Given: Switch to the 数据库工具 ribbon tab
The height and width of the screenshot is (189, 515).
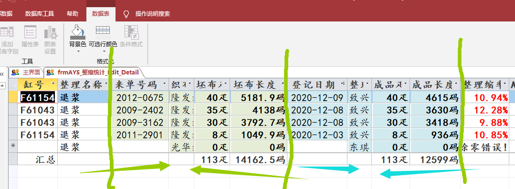Looking at the screenshot, I should [40, 14].
